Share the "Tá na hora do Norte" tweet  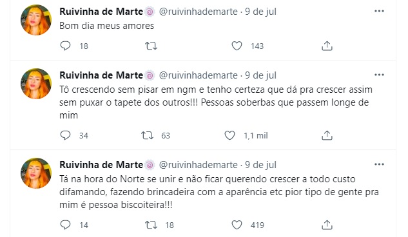click(x=327, y=225)
